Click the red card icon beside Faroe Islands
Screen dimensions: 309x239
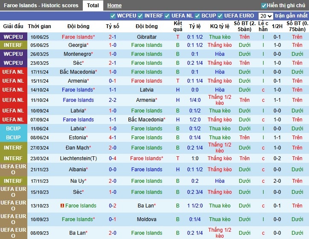click(62, 206)
